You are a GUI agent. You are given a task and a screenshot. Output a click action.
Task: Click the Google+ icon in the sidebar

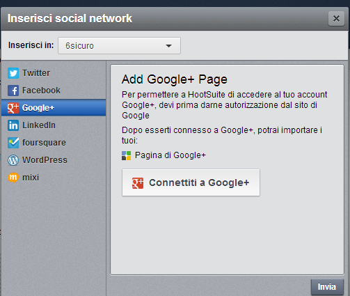pos(13,108)
